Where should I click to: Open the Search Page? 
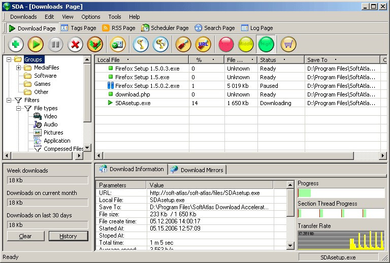point(215,28)
